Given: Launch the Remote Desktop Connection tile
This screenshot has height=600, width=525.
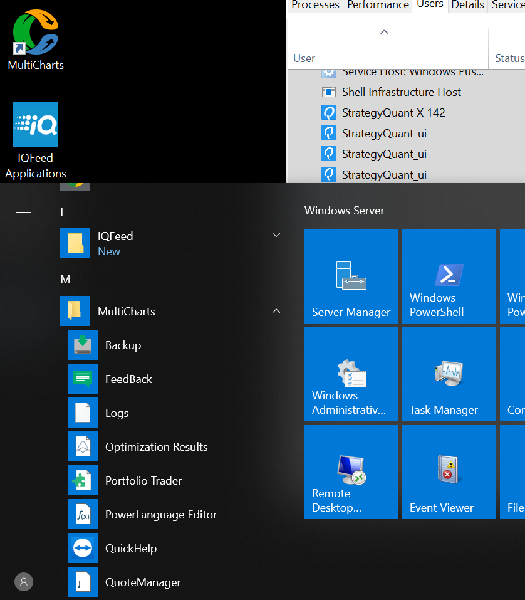Looking at the screenshot, I should (351, 472).
